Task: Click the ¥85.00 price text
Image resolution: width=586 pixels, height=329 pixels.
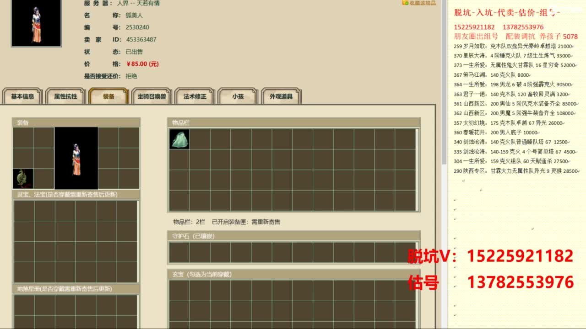Action: pos(142,64)
